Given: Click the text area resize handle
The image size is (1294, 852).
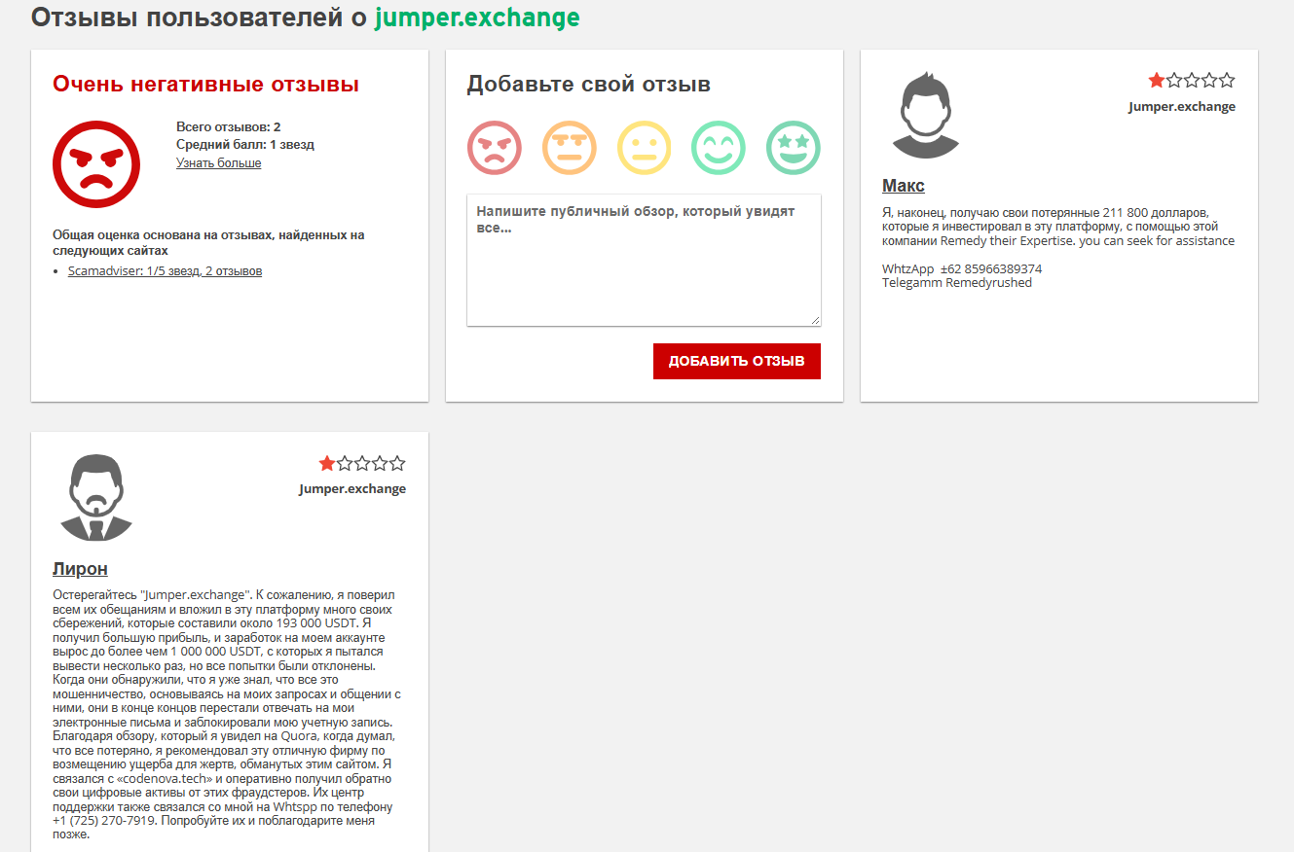Looking at the screenshot, I should [x=815, y=320].
